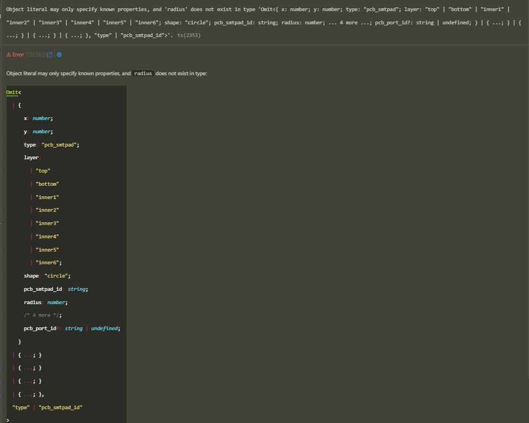This screenshot has width=529, height=423.
Task: Click the closing '>' bracket of Omit
Action: pos(8,420)
